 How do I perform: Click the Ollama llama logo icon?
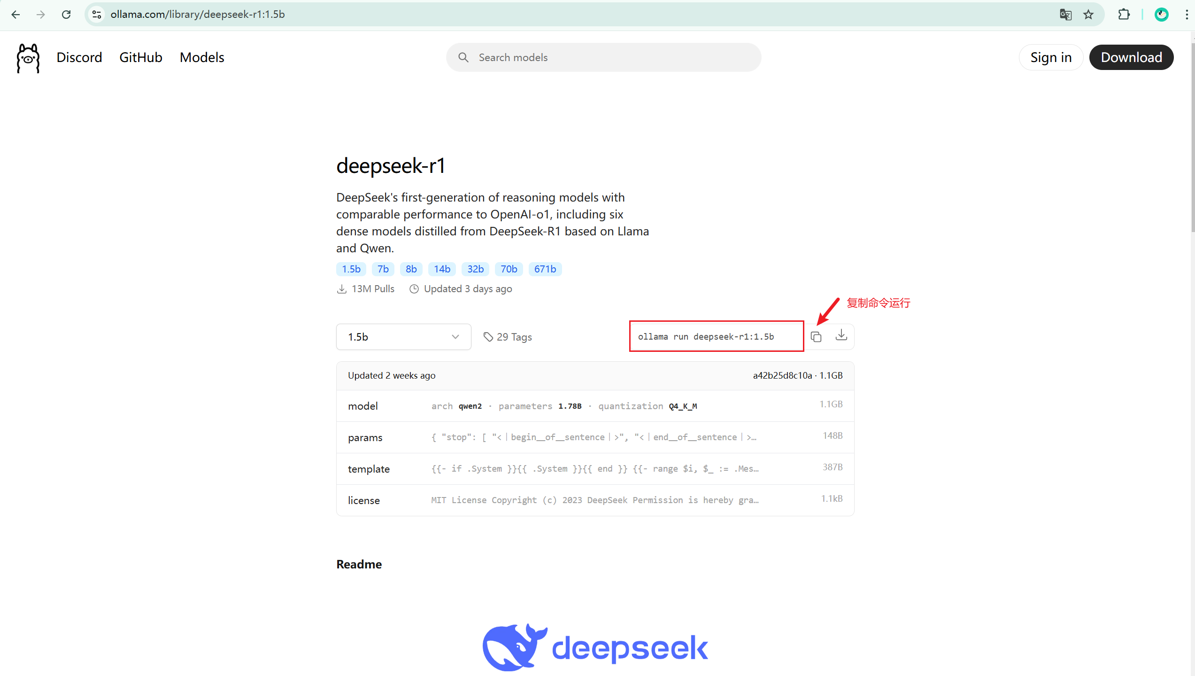[x=28, y=58]
